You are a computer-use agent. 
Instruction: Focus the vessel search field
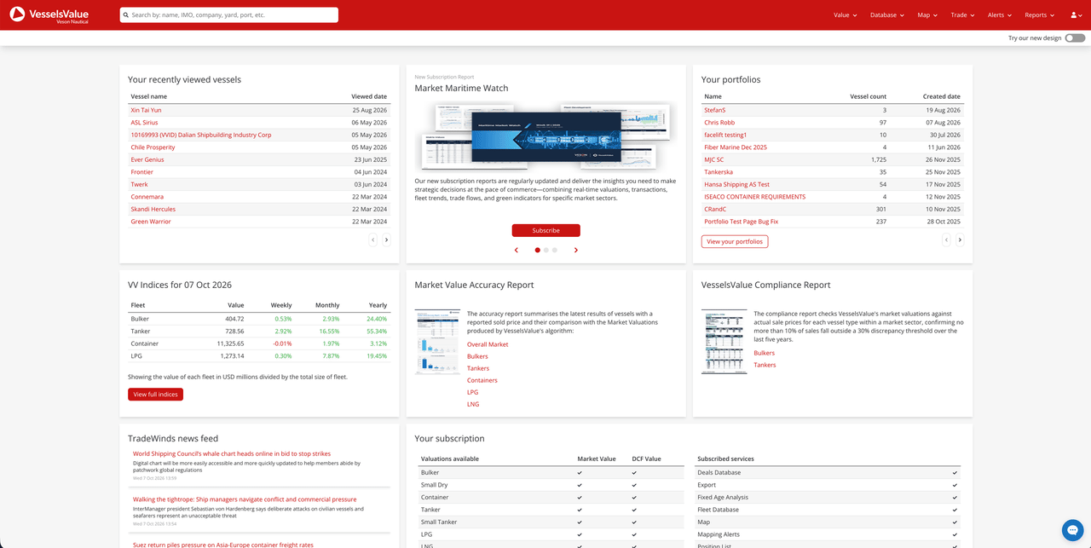pos(228,14)
